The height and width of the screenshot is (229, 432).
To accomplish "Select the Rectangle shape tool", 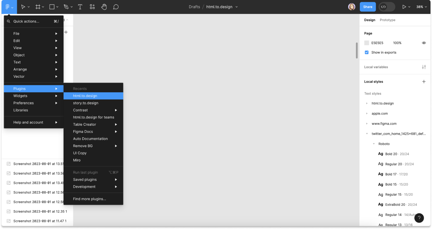I will click(52, 7).
